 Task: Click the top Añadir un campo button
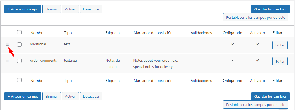pos(23,9)
